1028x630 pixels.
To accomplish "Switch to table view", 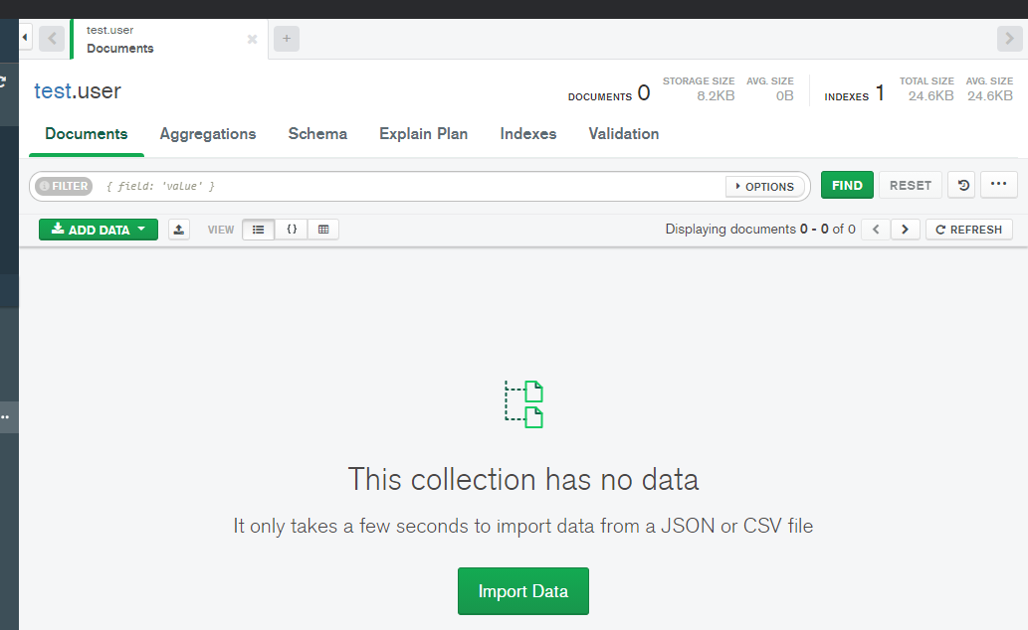I will [x=323, y=230].
